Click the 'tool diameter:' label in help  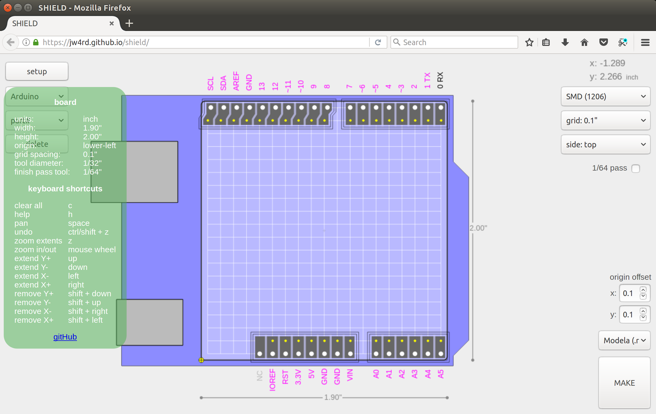39,163
